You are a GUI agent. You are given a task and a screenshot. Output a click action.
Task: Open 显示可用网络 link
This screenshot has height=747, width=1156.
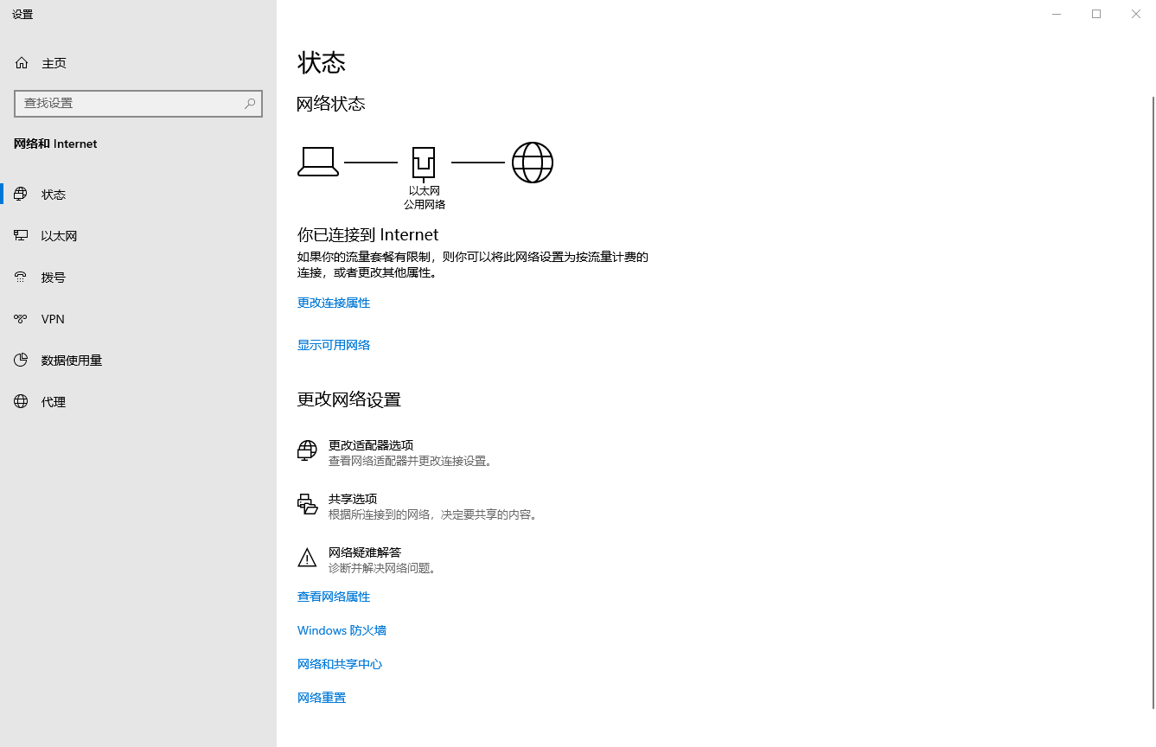pos(334,345)
